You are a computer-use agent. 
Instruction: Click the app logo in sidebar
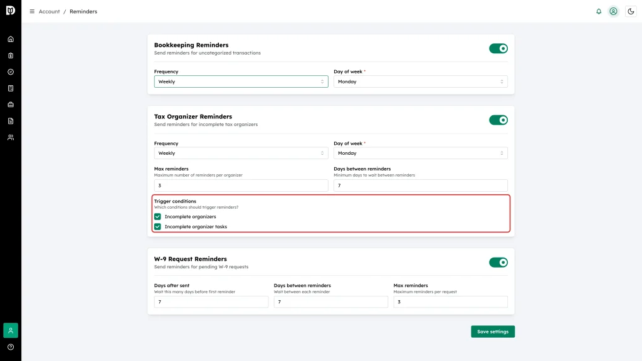[11, 10]
